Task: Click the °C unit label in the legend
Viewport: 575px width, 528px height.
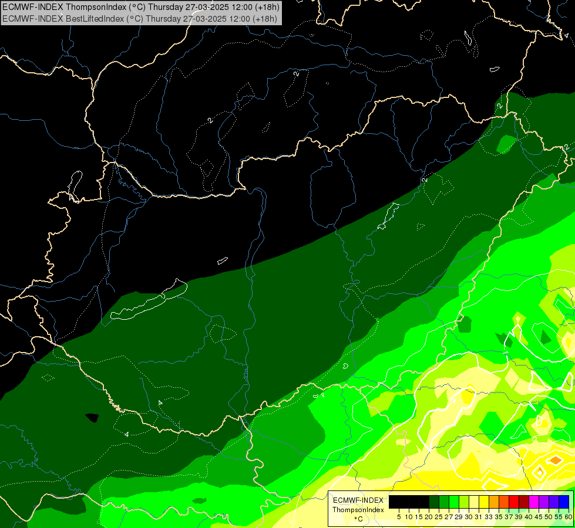Action: coord(358,519)
